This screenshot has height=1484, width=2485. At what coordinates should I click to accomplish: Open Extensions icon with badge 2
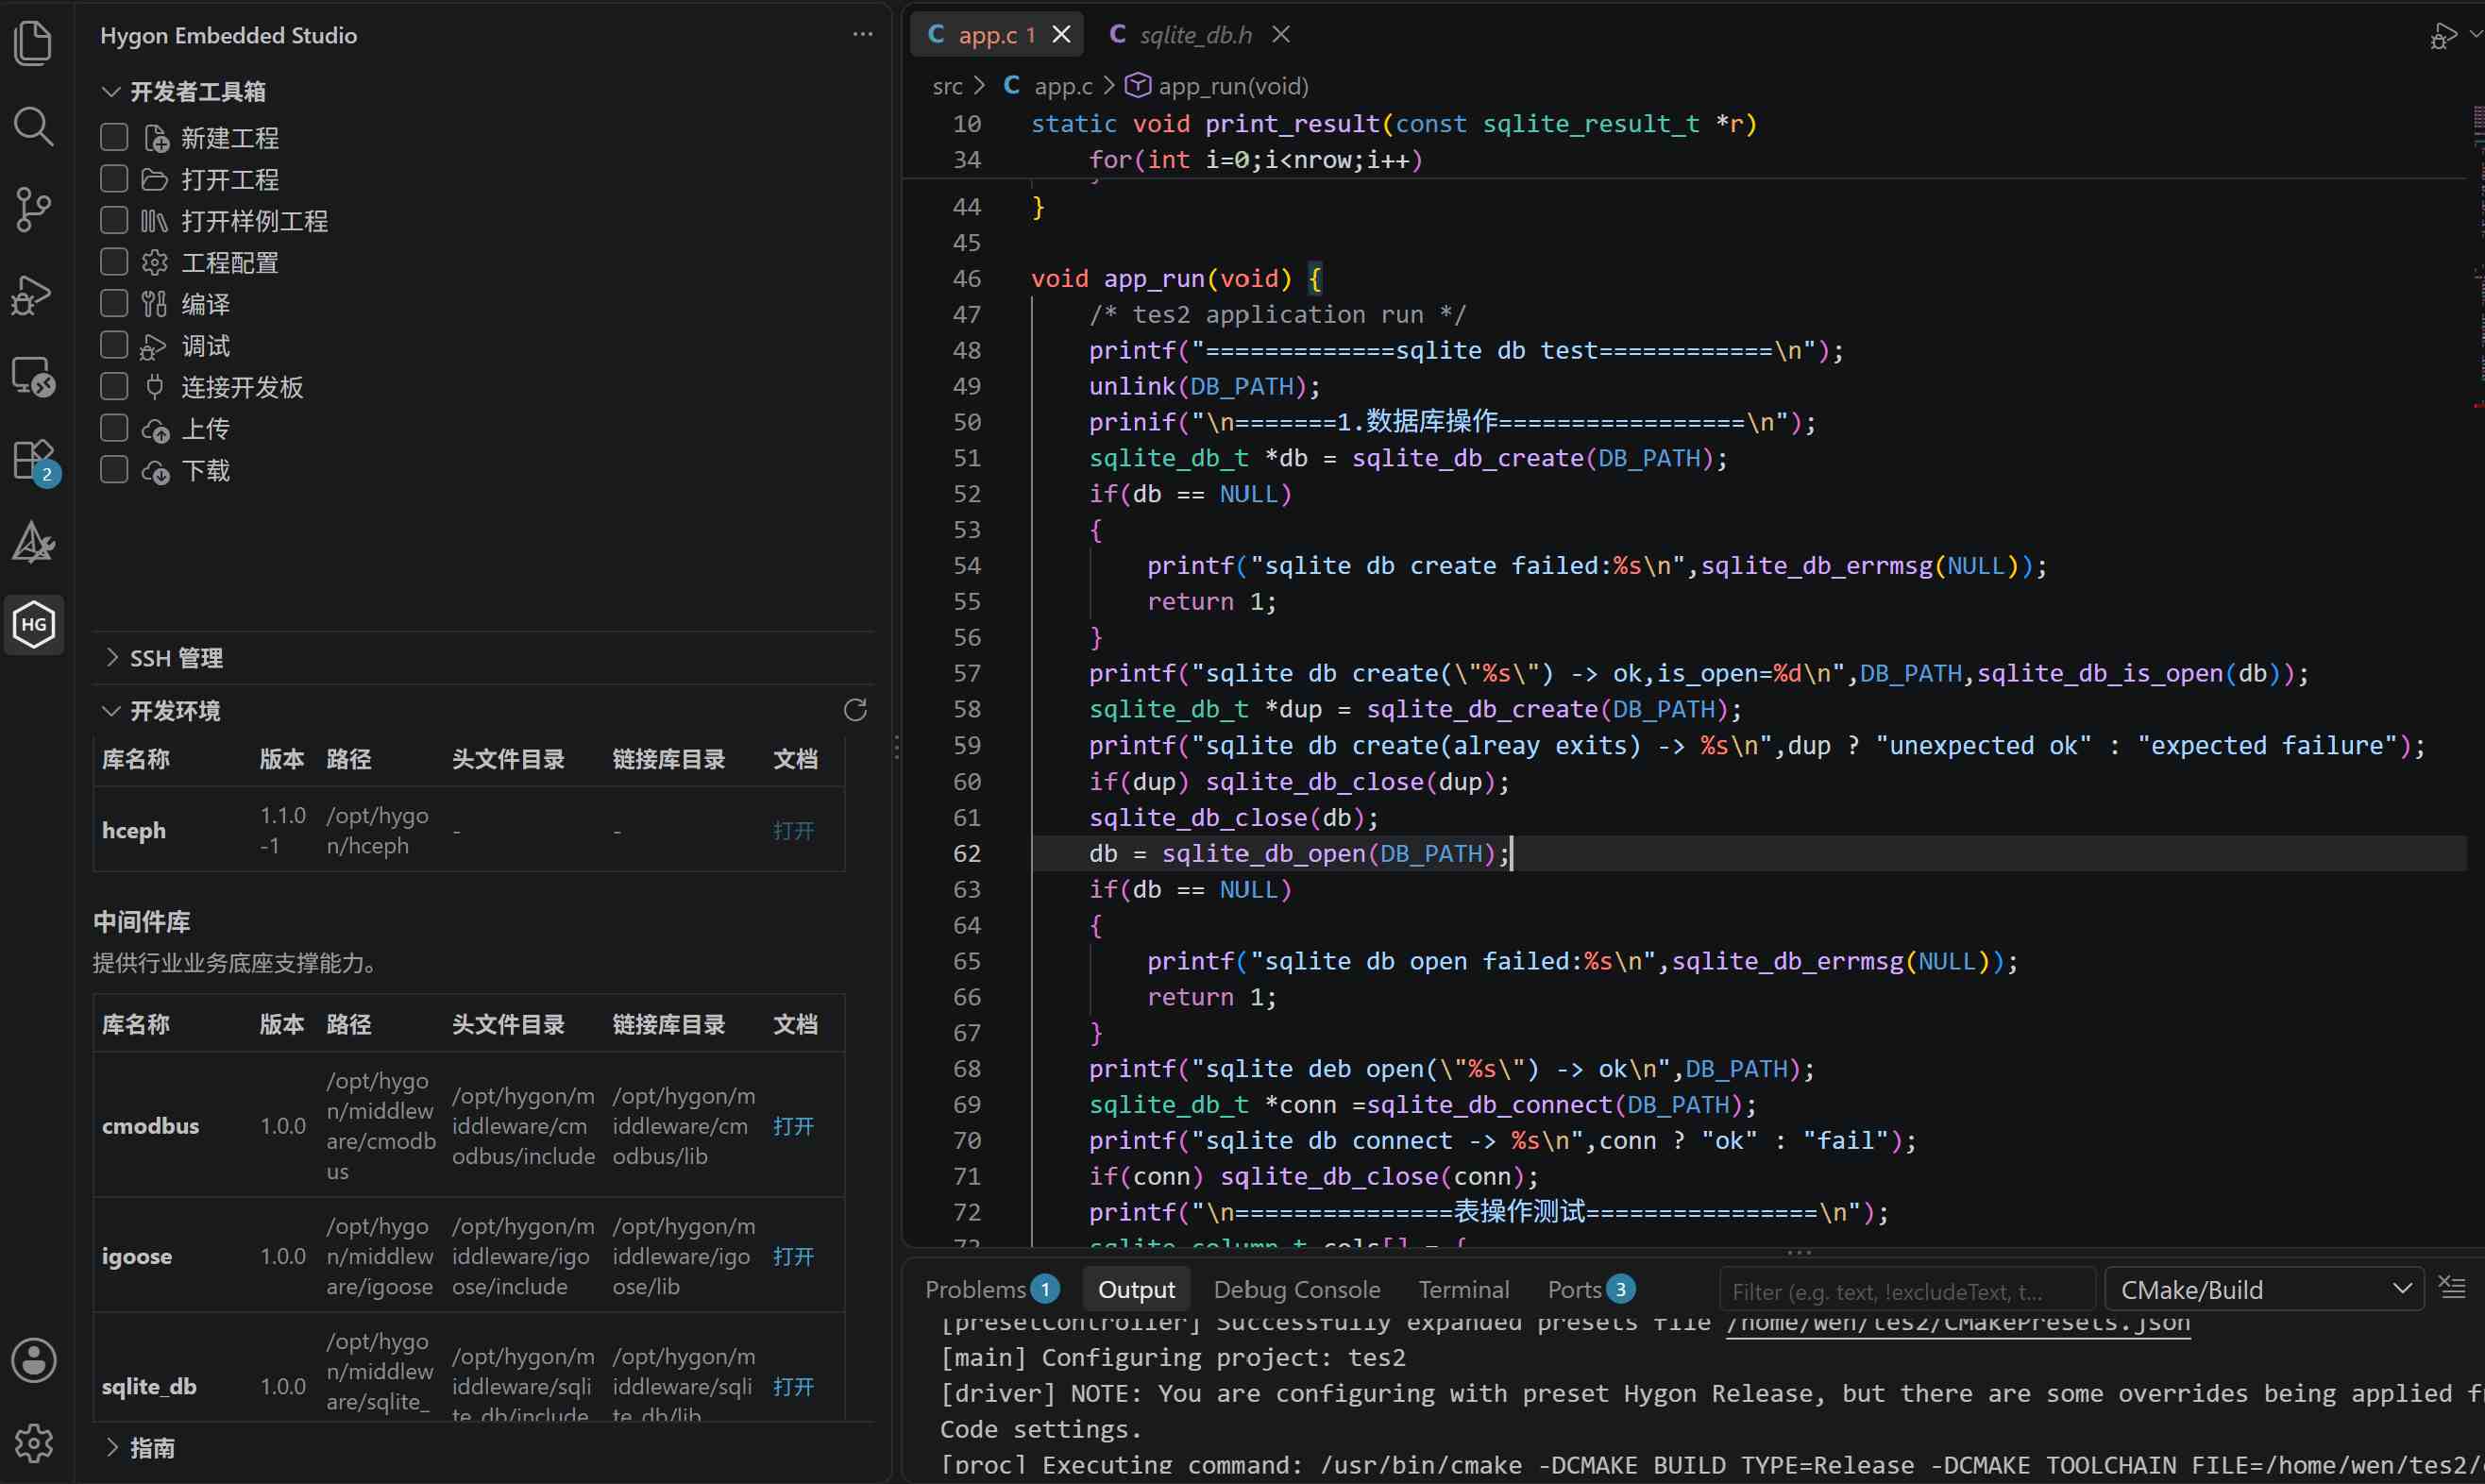click(x=33, y=461)
